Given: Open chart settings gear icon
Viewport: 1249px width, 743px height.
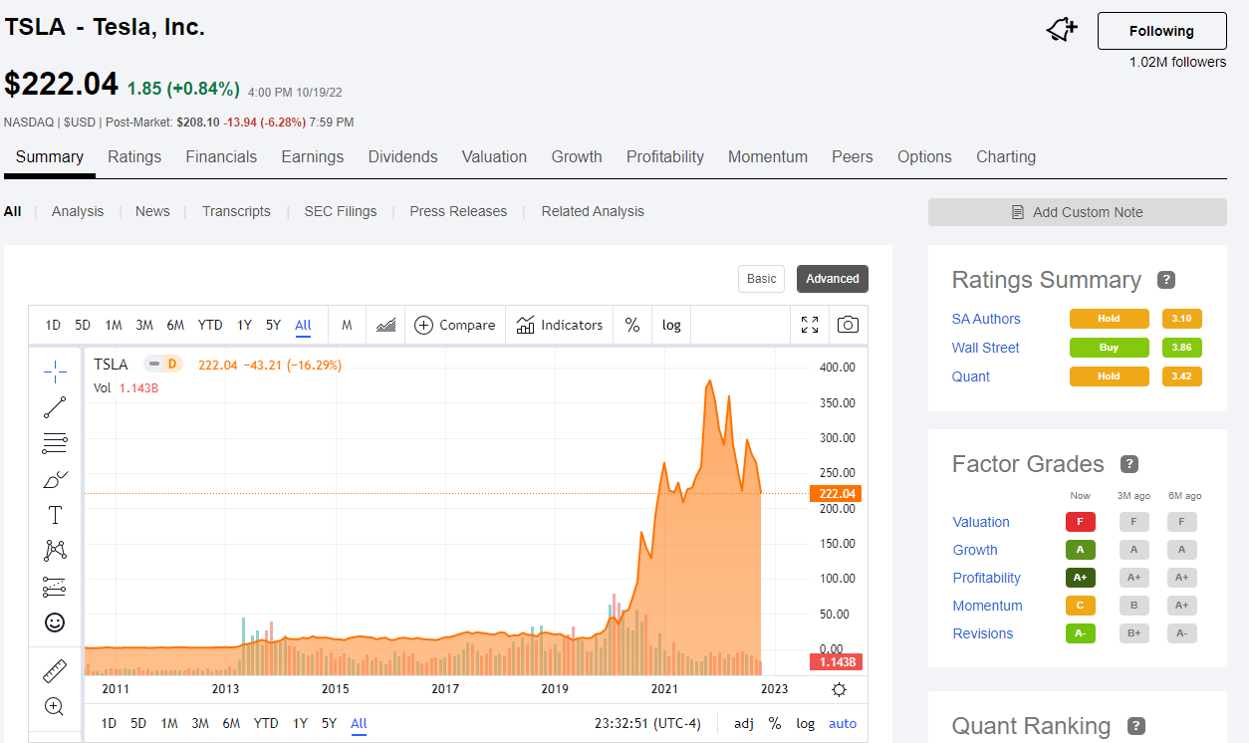Looking at the screenshot, I should point(839,689).
